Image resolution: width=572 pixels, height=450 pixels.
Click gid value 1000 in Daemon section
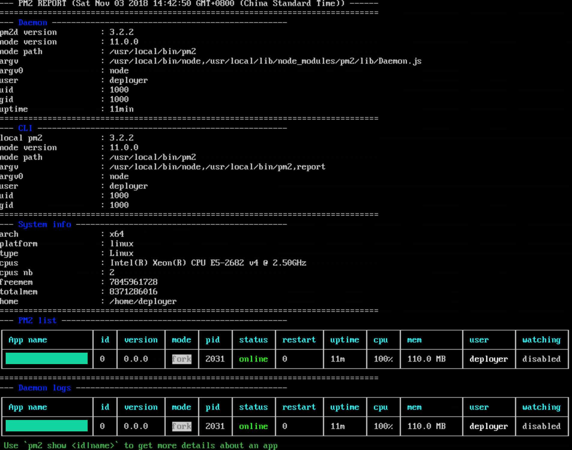119,99
